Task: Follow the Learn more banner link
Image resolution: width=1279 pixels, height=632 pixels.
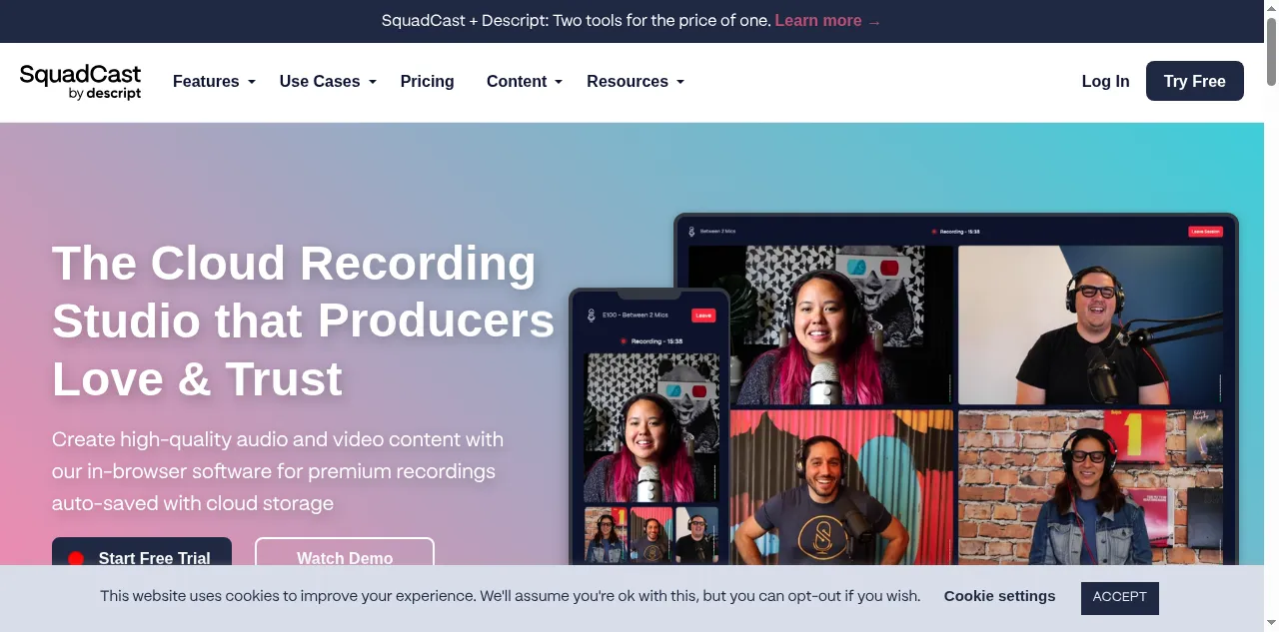Action: (x=828, y=21)
